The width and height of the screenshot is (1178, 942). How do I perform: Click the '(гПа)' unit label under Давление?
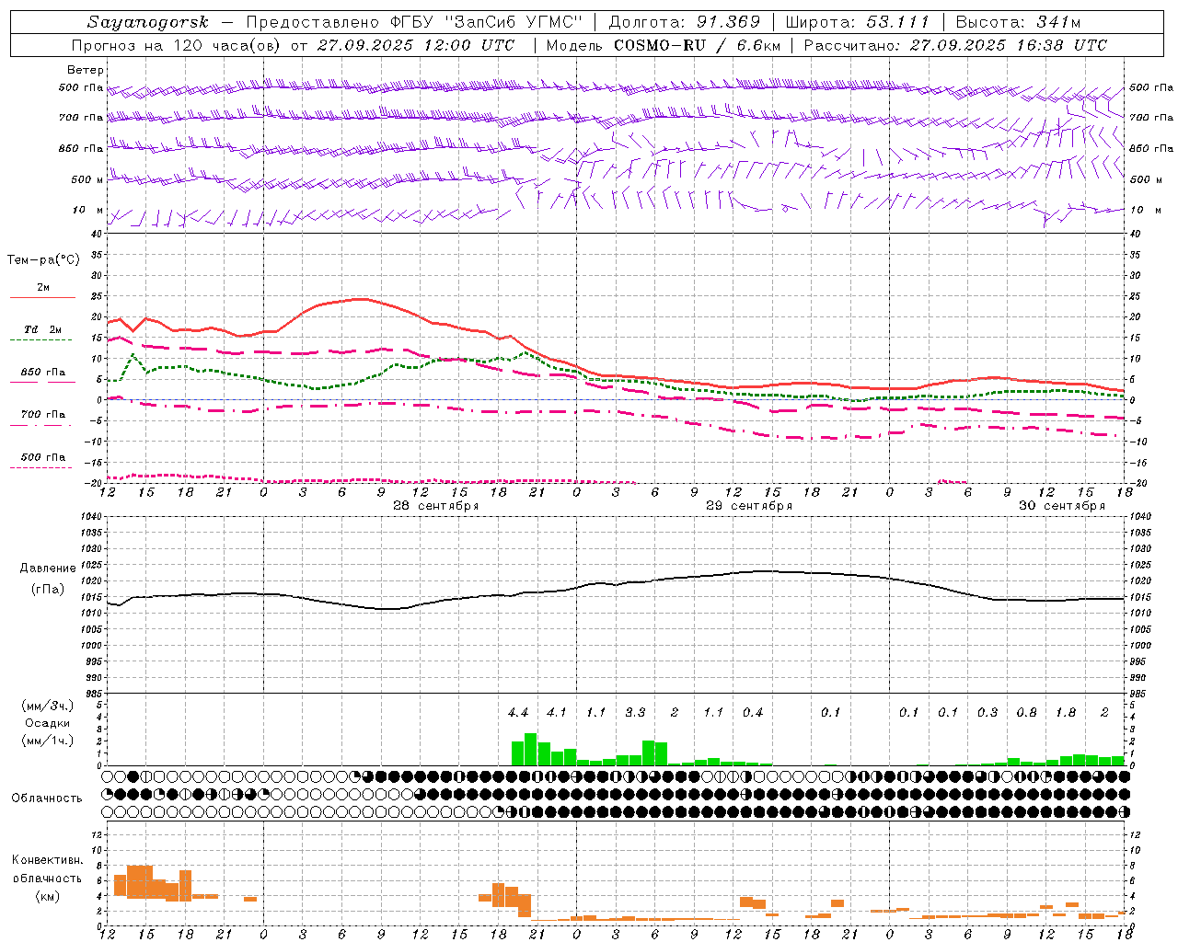pyautogui.click(x=48, y=590)
